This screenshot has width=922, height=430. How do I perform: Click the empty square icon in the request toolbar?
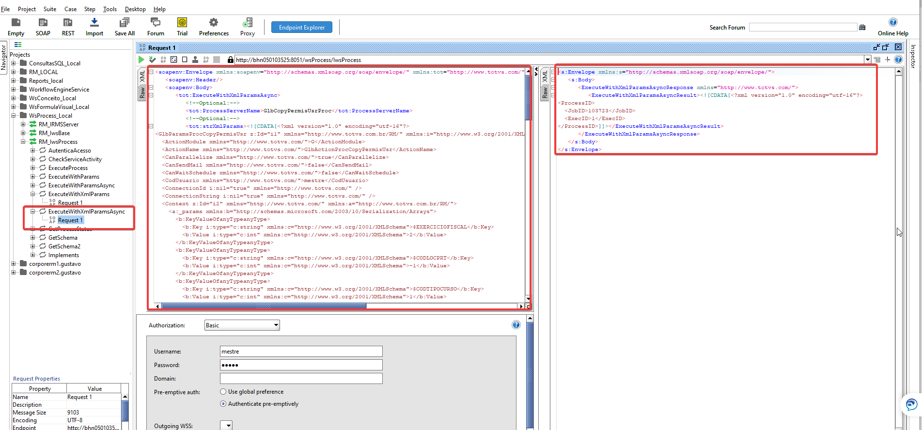click(x=185, y=60)
